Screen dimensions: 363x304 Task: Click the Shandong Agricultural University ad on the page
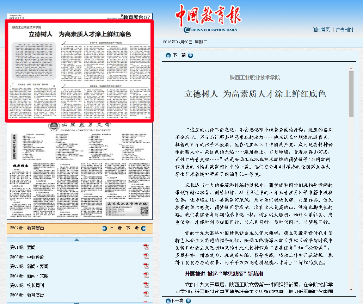pos(80,171)
